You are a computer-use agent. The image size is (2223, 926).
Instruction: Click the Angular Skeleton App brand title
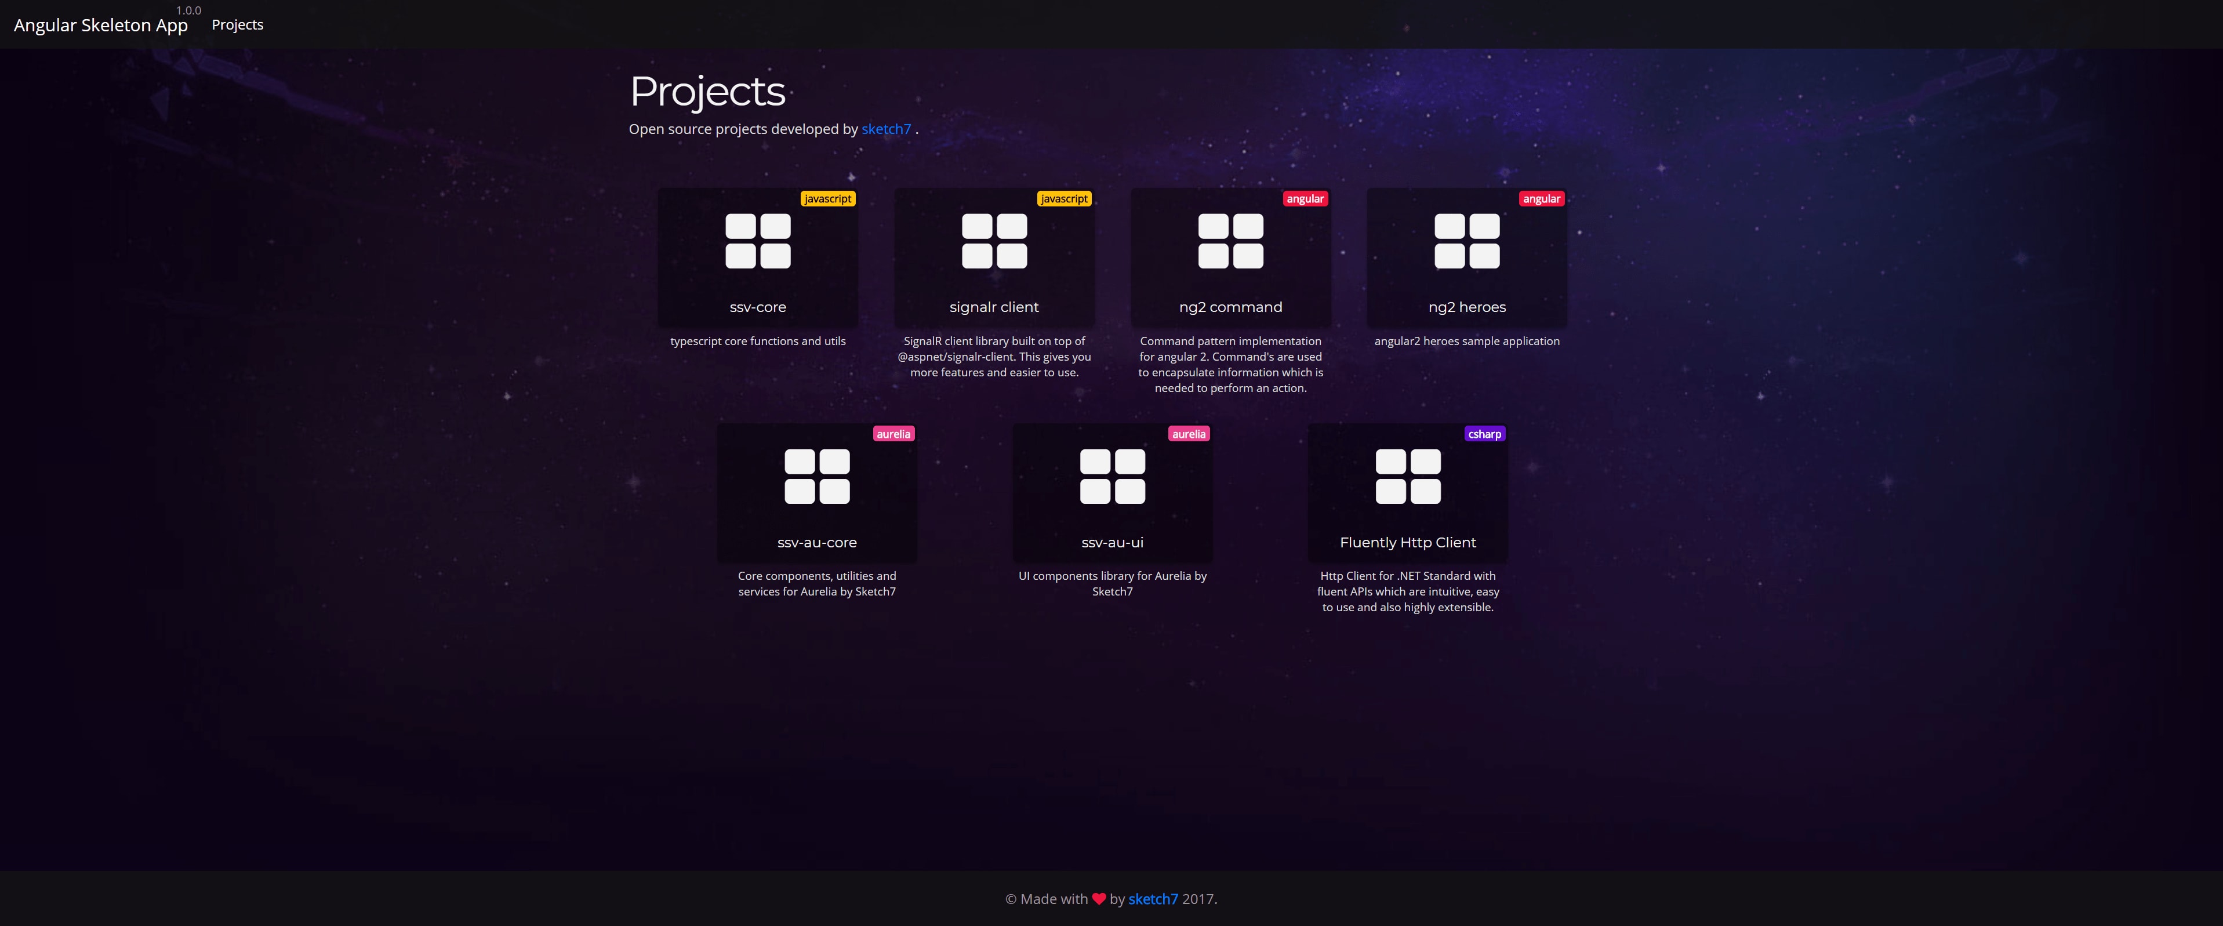tap(101, 26)
